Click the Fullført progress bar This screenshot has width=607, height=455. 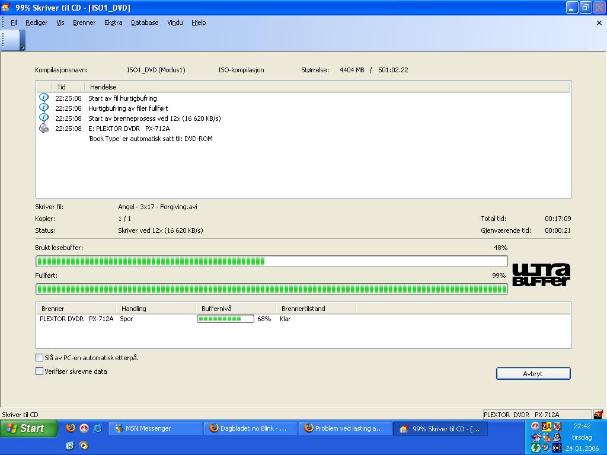(271, 289)
